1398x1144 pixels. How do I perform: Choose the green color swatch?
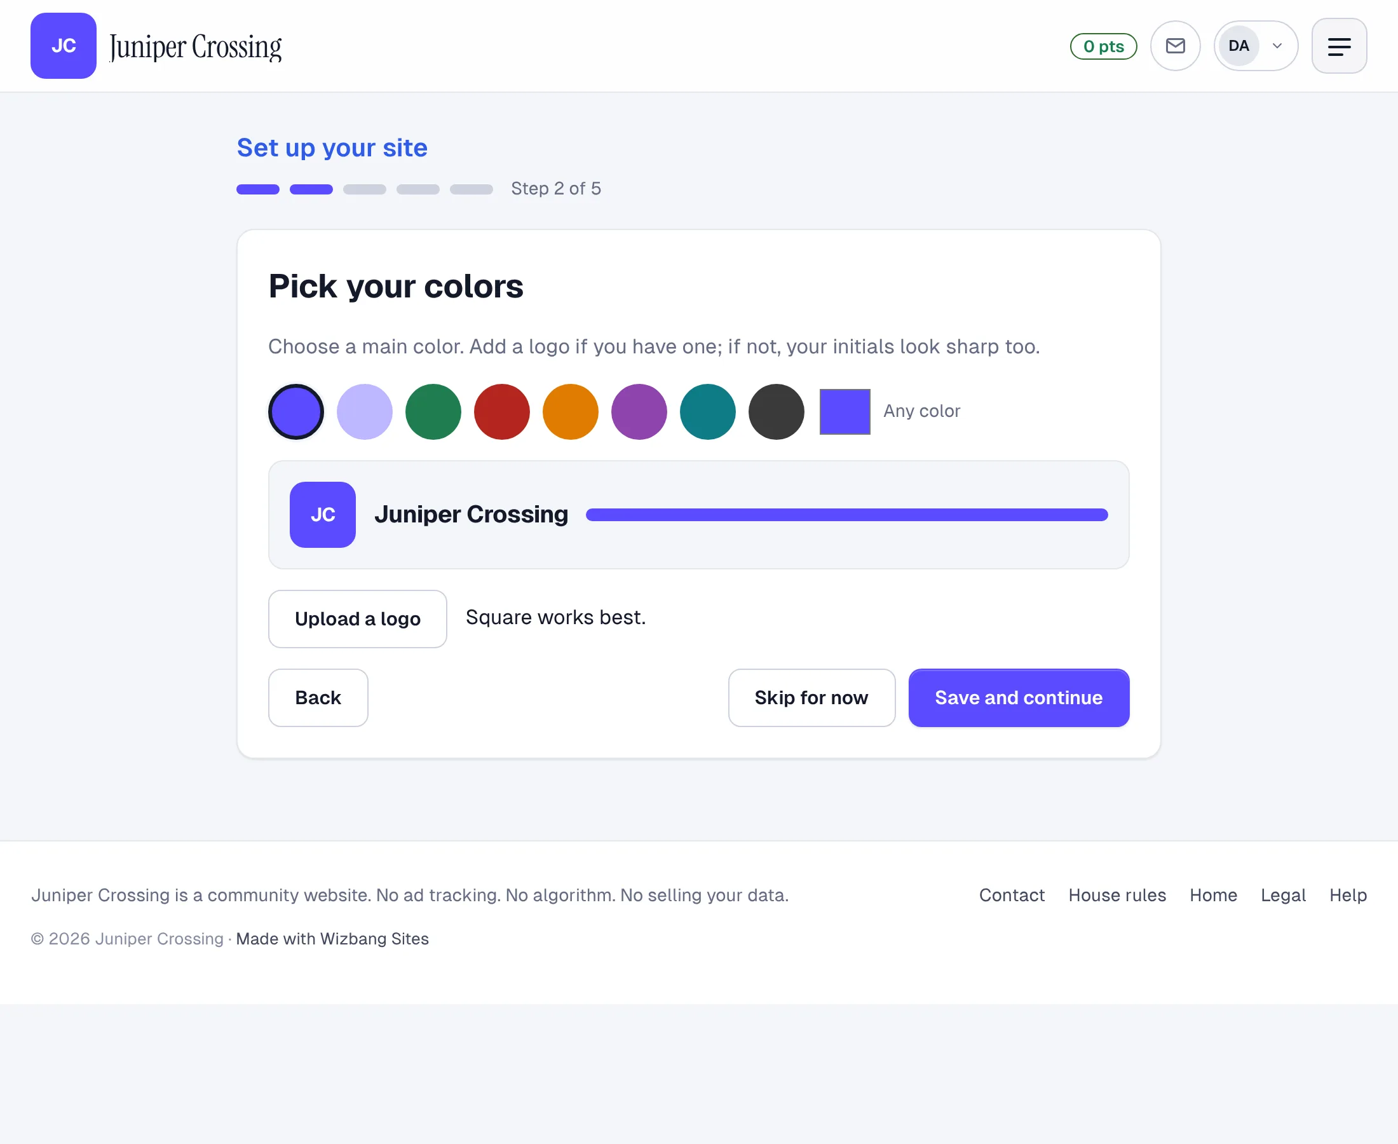pyautogui.click(x=433, y=411)
